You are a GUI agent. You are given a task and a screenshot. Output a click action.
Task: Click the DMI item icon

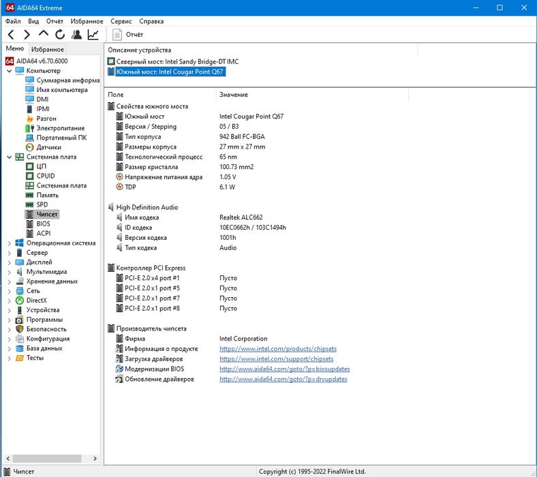click(x=30, y=99)
